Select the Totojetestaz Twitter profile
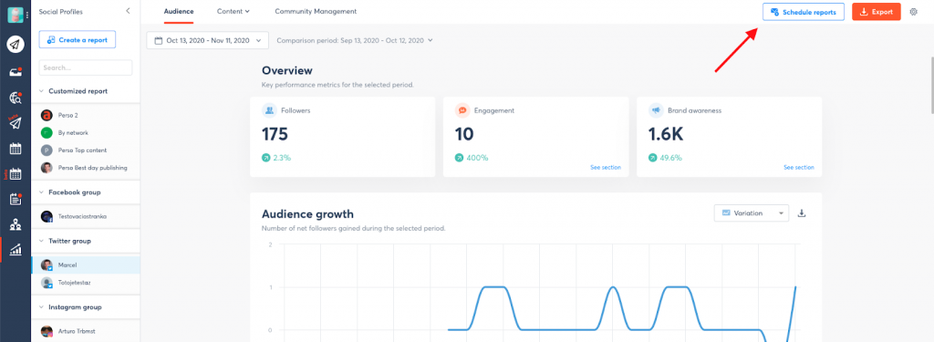Viewport: 934px width, 342px height. click(86, 283)
